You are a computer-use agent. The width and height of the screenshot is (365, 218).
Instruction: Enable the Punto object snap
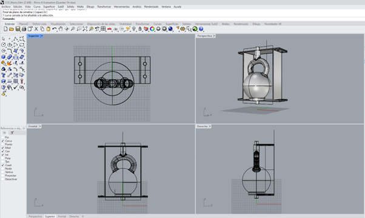tap(3, 144)
